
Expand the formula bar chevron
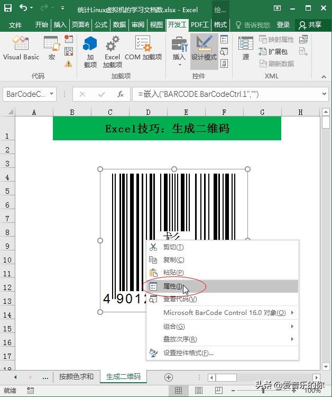[324, 94]
